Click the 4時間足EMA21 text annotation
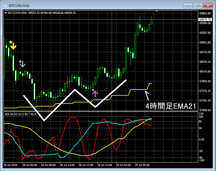This screenshot has width=216, height=171. [171, 106]
